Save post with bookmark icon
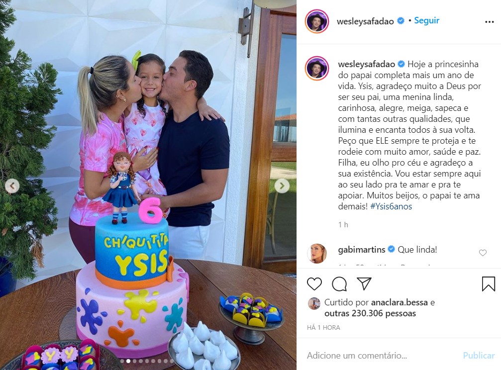This screenshot has width=501, height=370. 488,284
